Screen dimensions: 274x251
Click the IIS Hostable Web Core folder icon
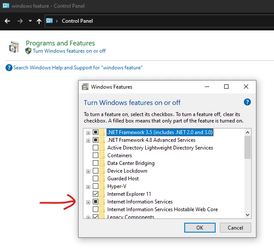tap(102, 209)
